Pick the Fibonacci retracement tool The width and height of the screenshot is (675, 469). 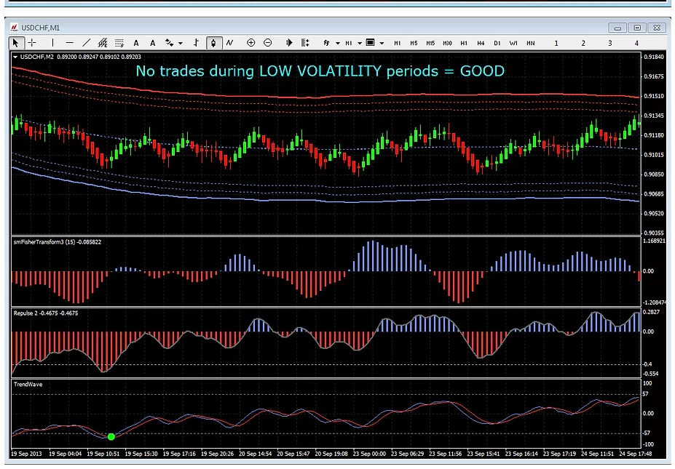[119, 43]
